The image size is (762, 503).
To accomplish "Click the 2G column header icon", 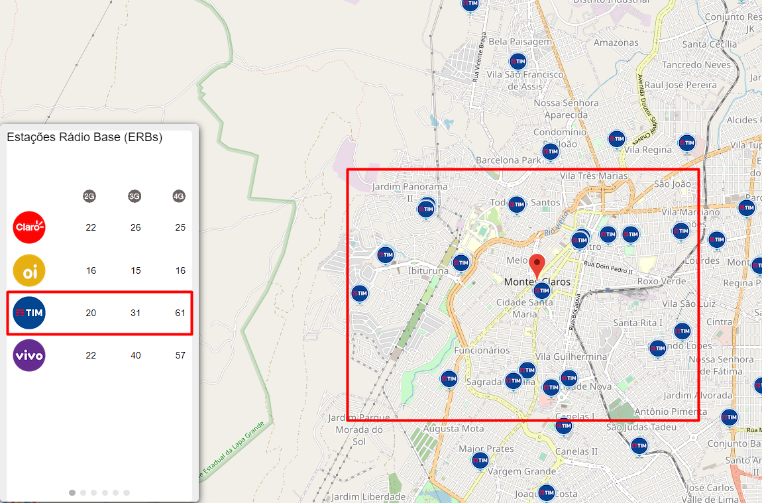I will point(89,196).
